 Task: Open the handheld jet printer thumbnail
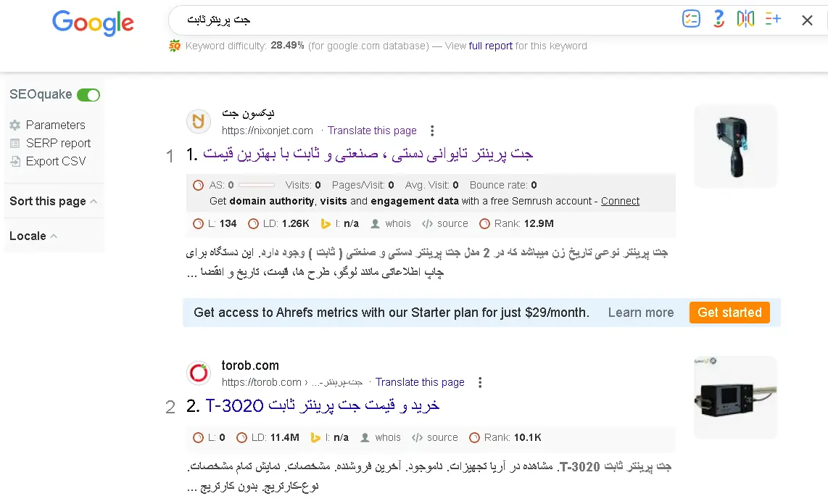[x=736, y=146]
